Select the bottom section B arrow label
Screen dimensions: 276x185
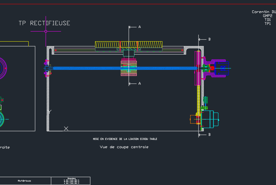click(x=209, y=135)
